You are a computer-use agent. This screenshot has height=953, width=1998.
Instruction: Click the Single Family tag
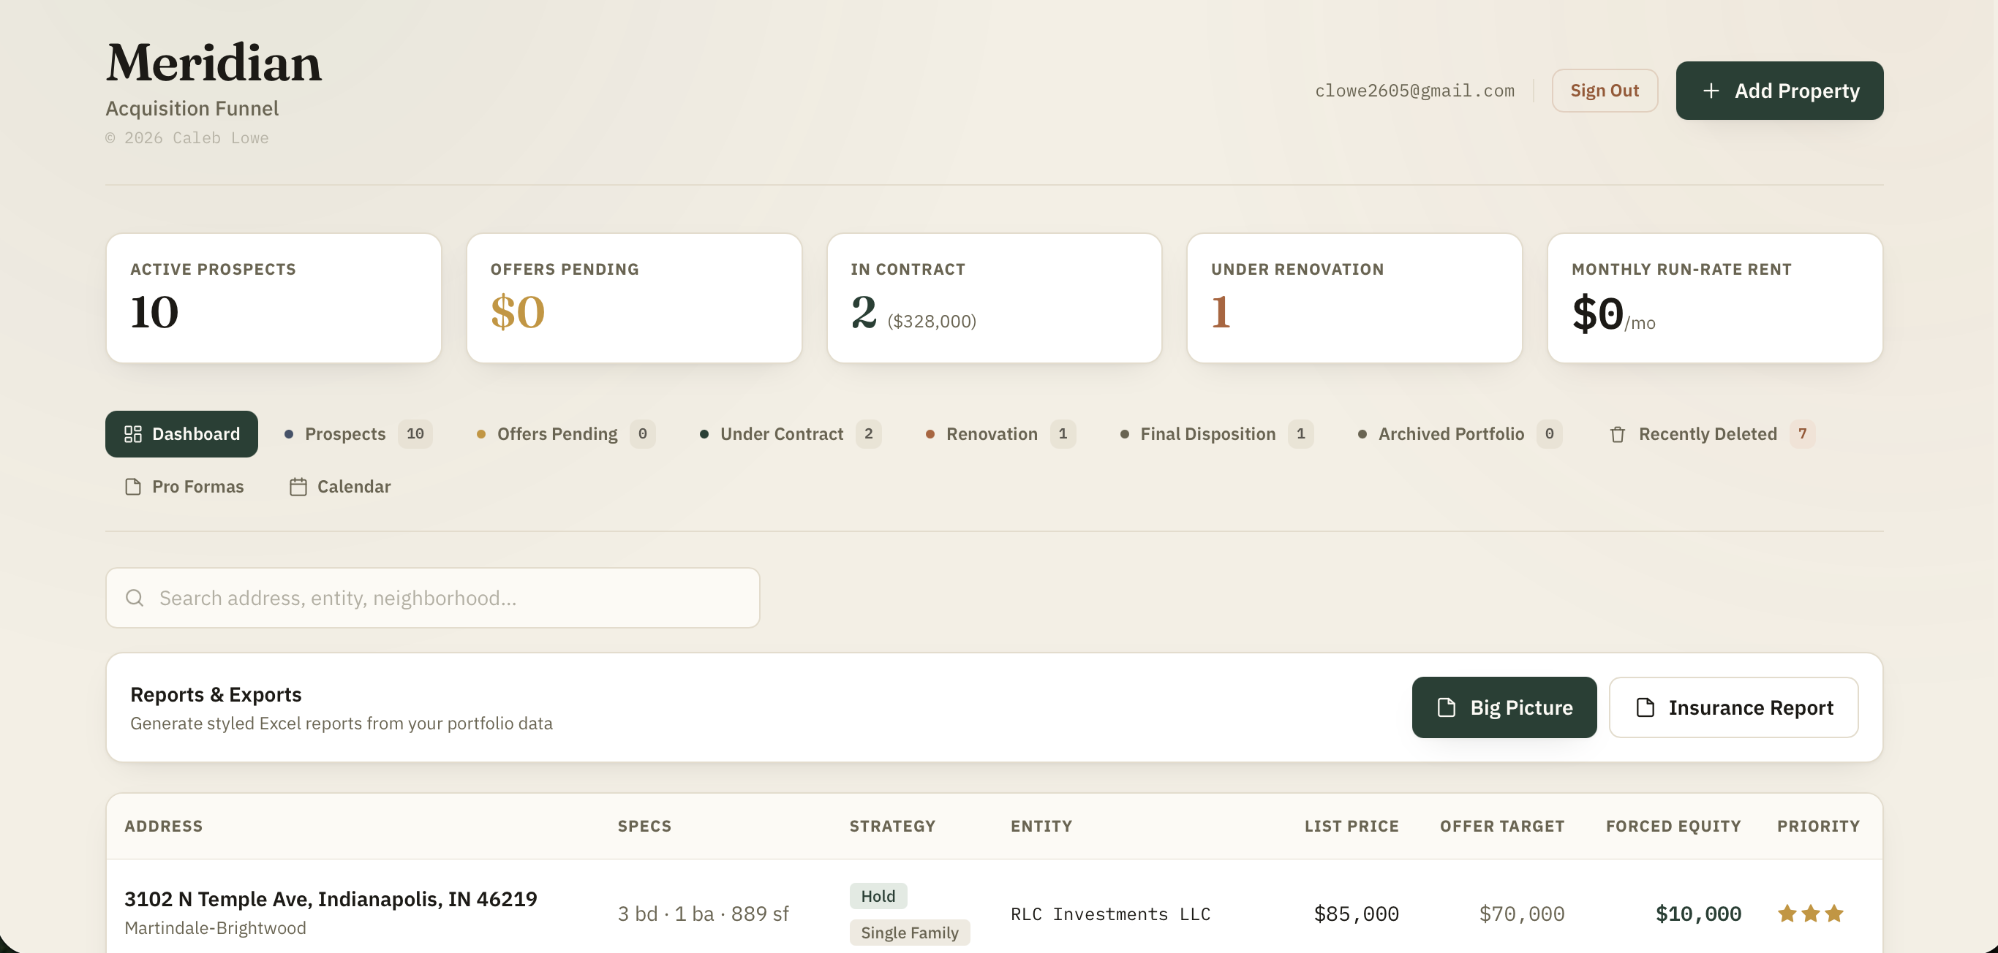[x=909, y=932]
